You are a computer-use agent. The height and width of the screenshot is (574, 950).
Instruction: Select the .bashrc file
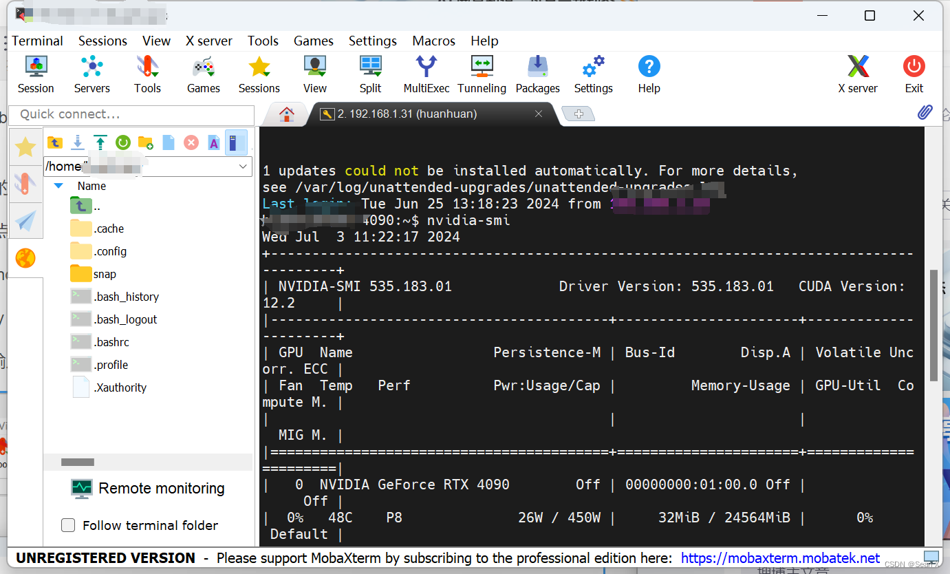(100, 342)
